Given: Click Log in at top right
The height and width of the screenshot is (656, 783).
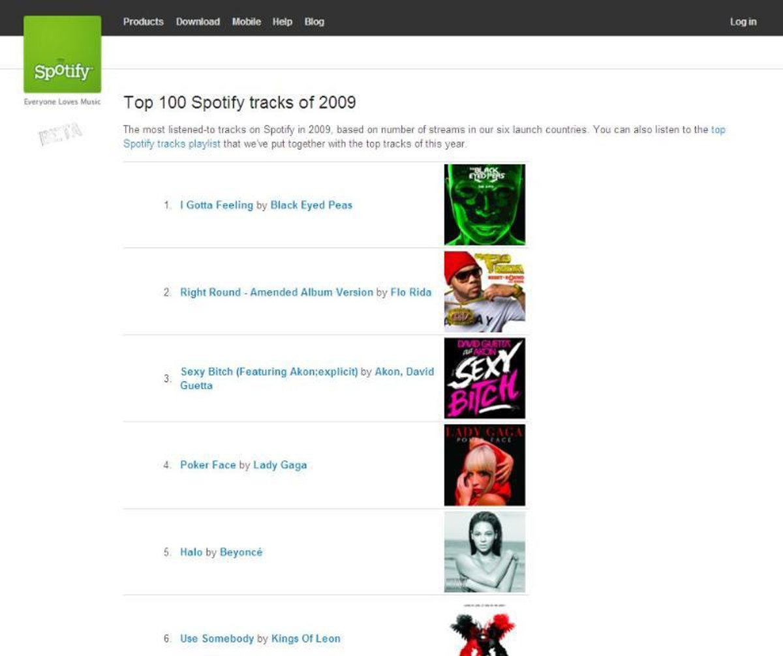Looking at the screenshot, I should point(743,22).
